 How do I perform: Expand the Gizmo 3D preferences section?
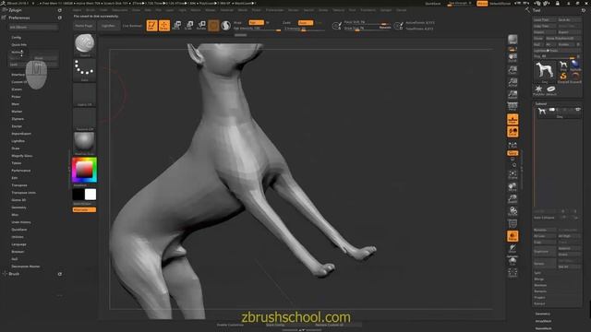pyautogui.click(x=18, y=200)
